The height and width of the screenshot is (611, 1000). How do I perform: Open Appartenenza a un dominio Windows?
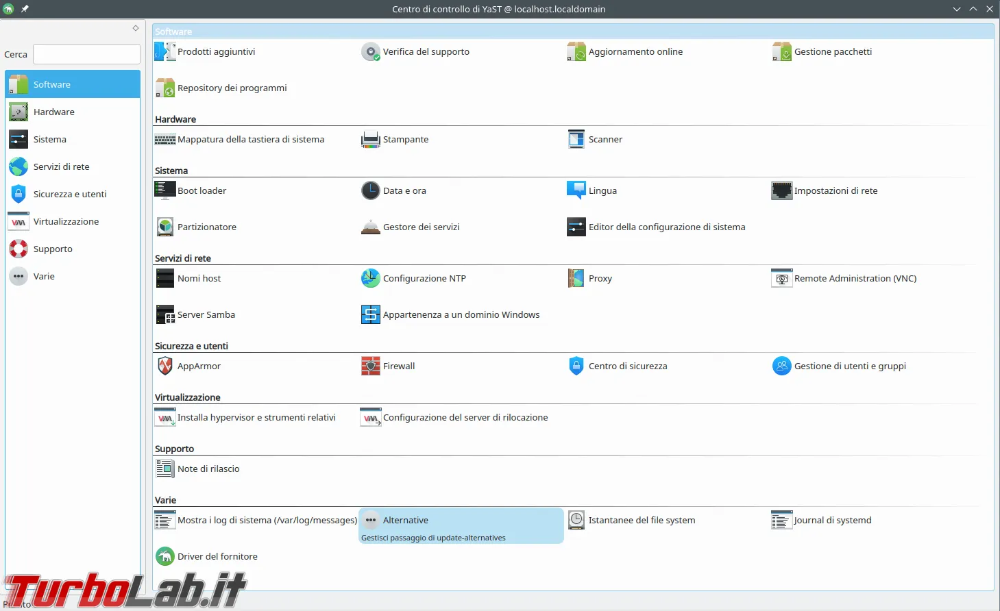[x=450, y=315]
